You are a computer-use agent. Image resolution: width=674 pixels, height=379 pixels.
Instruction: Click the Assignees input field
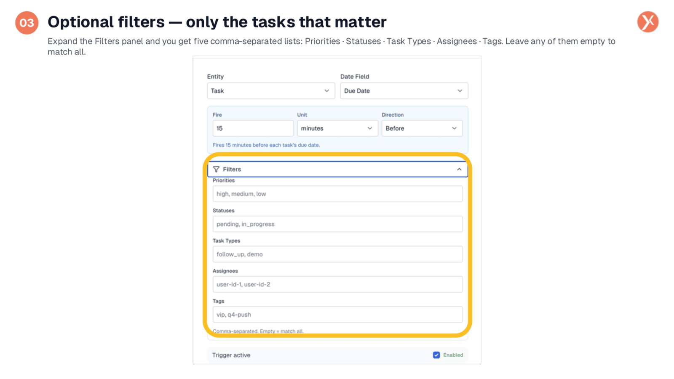click(x=337, y=284)
